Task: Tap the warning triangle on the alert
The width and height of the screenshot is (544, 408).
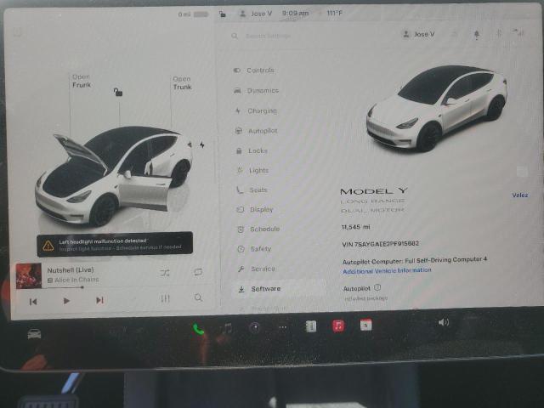Action: pos(48,246)
